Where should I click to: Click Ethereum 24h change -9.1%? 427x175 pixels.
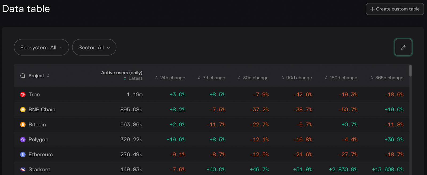coord(177,154)
